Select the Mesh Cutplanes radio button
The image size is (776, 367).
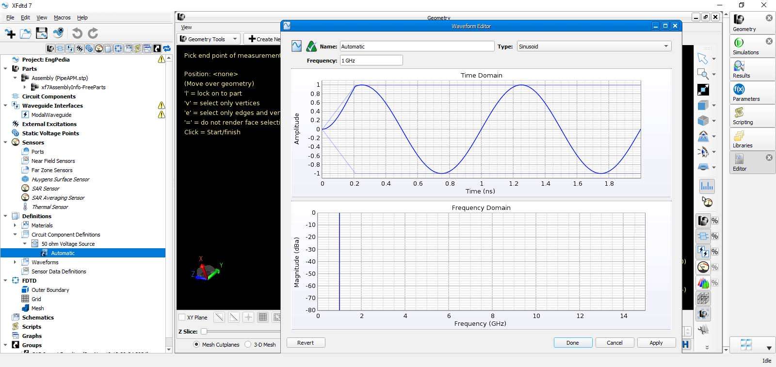click(196, 345)
